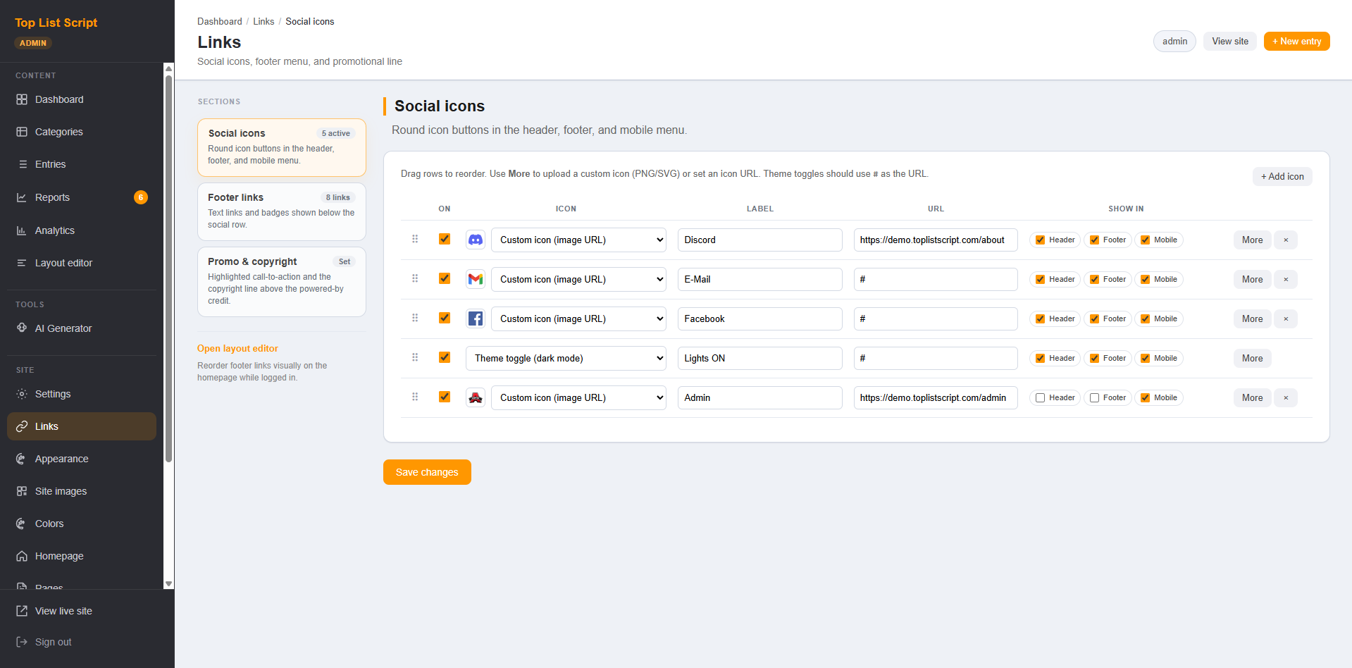Click the Categories sidebar icon
Screen dimensions: 1352x668
click(x=22, y=132)
